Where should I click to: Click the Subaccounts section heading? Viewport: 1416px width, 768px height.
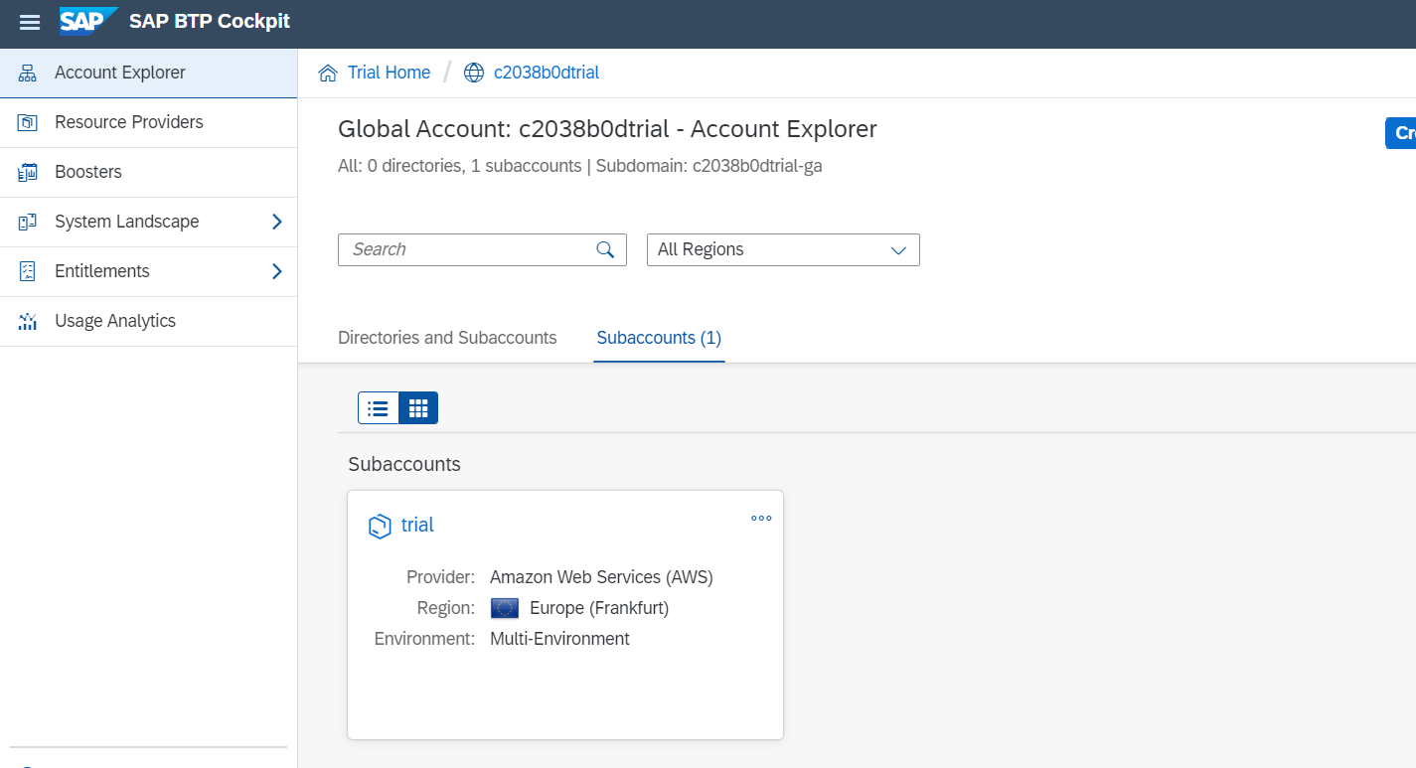[404, 464]
